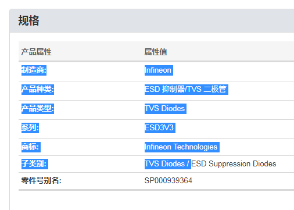Click the 子类别 attribute label
The height and width of the screenshot is (210, 294).
(x=35, y=164)
